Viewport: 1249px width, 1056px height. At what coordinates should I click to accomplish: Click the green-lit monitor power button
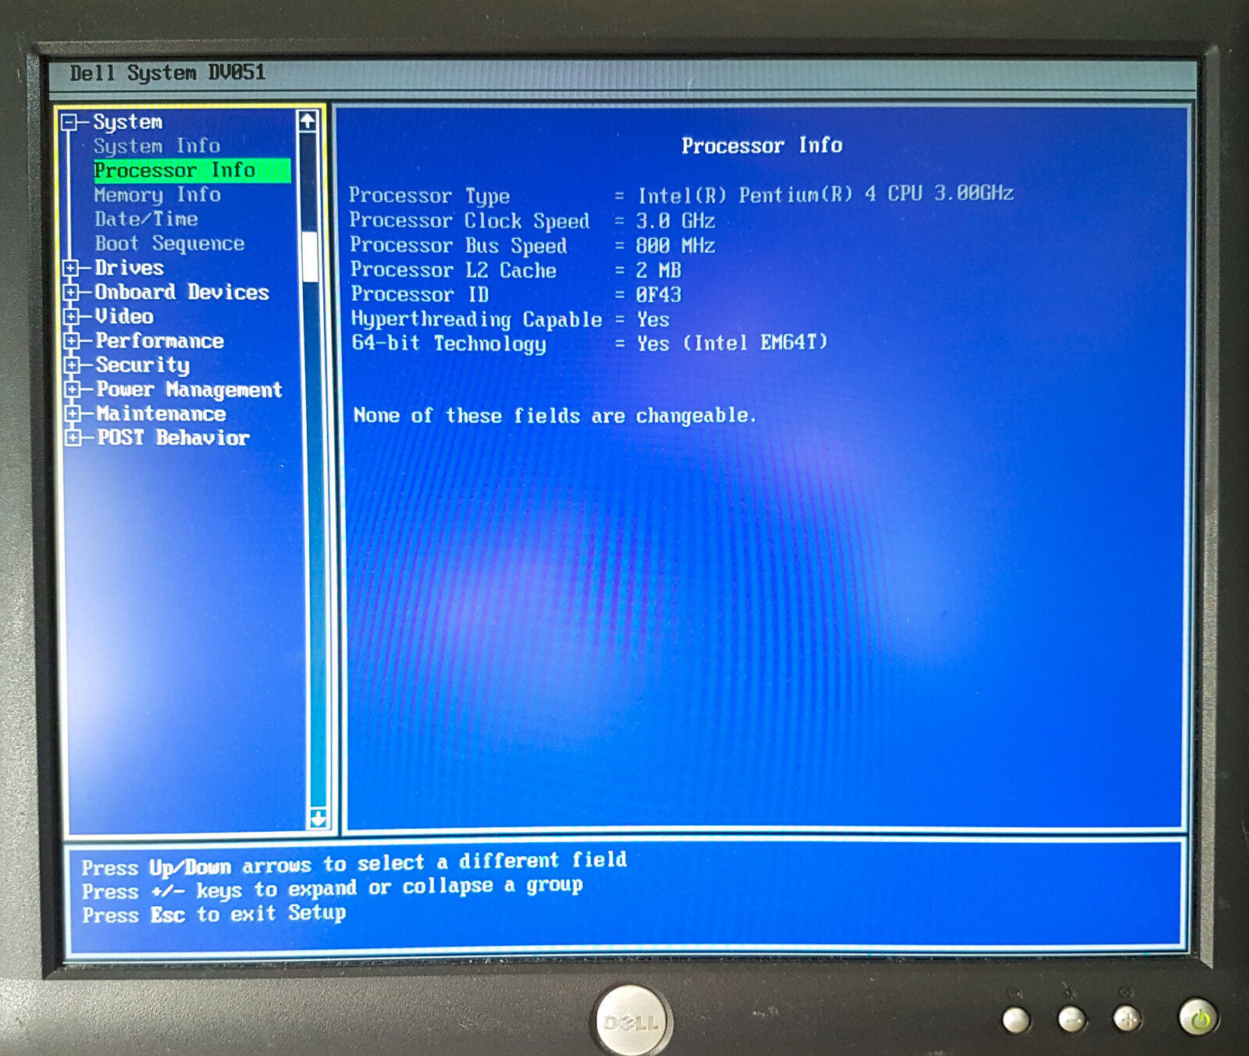(1197, 1016)
